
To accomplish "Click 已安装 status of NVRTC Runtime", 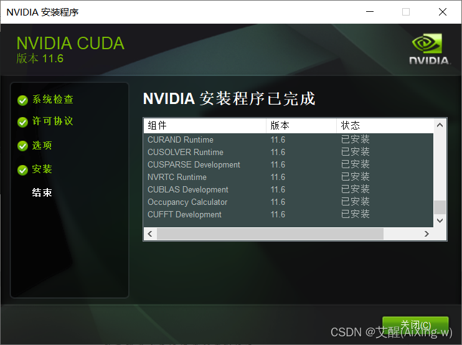I will click(355, 177).
